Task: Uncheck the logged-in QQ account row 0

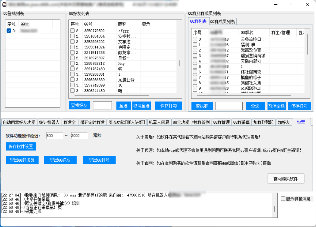Action: 9,31
